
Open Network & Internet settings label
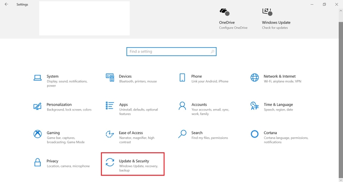click(x=280, y=76)
